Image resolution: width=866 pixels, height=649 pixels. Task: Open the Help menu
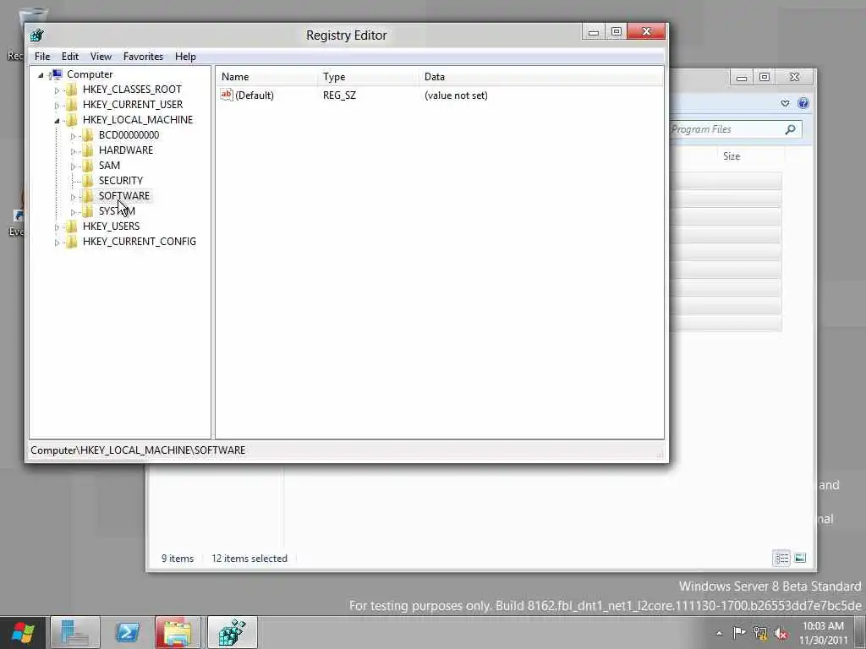tap(185, 57)
